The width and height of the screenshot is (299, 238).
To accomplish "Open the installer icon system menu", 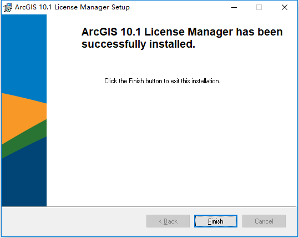I will (8, 7).
